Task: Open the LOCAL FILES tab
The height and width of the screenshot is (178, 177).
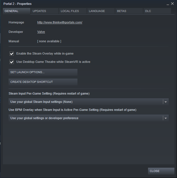Action: (x=73, y=11)
